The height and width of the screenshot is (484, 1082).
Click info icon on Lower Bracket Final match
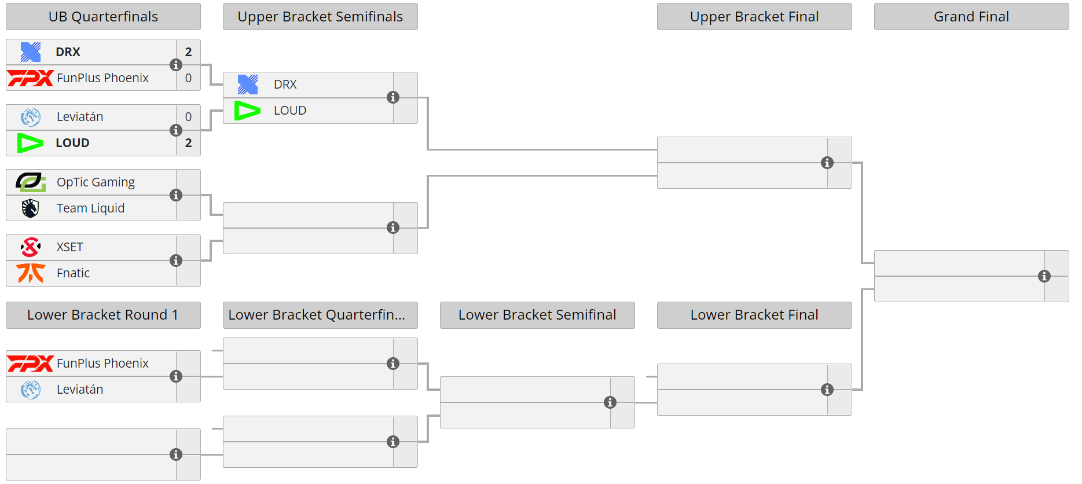coord(827,390)
